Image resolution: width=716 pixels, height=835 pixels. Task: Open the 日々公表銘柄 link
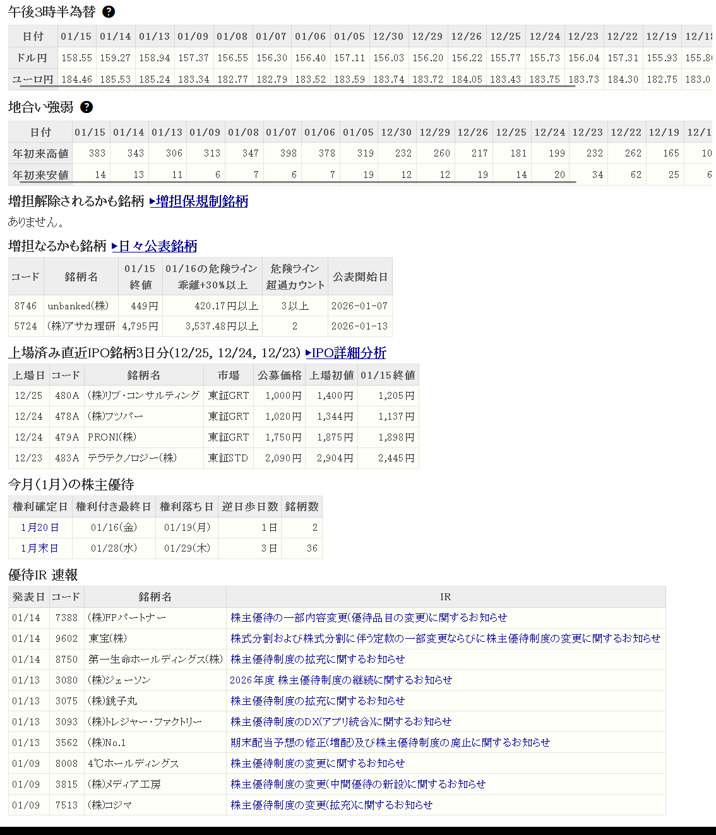(155, 246)
